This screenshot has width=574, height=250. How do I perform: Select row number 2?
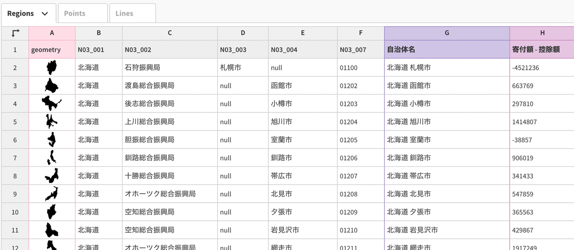tap(15, 67)
